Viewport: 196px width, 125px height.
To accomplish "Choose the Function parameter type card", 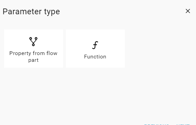I will click(x=95, y=49).
